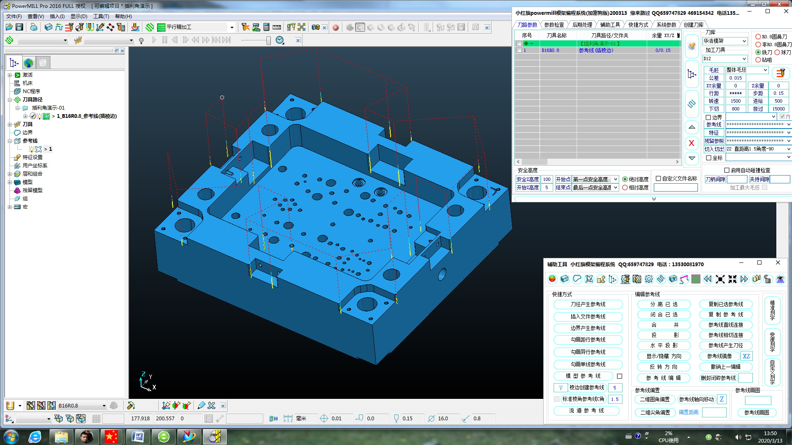792x445 pixels.
Task: Click the Internet Explorer taskbar icon
Action: (35, 436)
